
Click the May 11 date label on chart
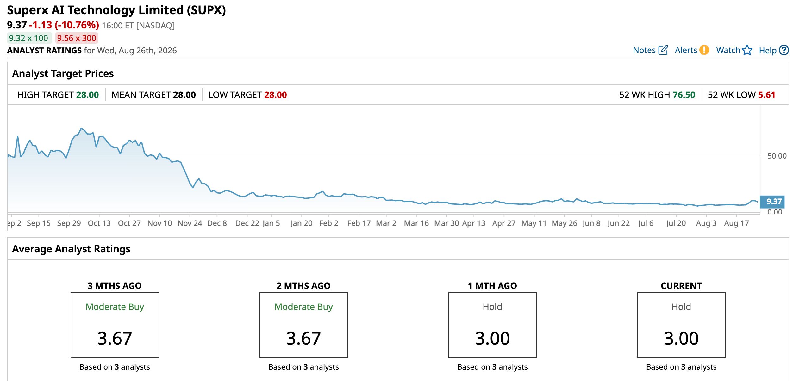click(534, 223)
